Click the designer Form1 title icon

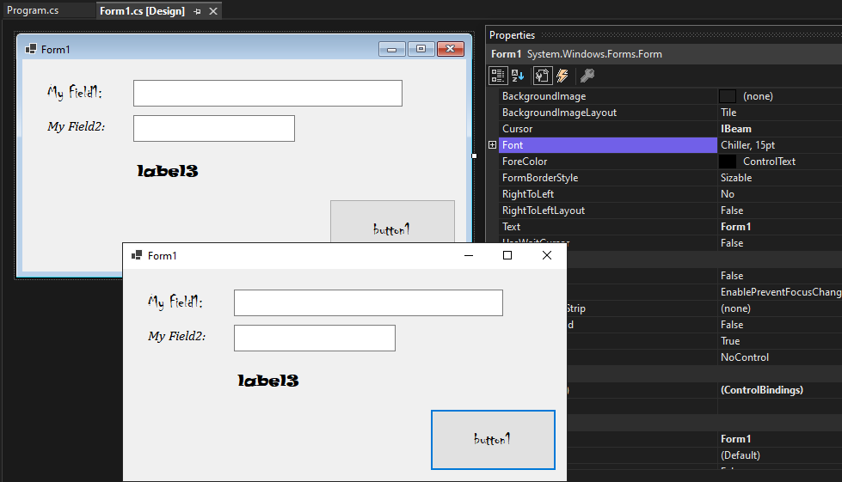tap(31, 49)
